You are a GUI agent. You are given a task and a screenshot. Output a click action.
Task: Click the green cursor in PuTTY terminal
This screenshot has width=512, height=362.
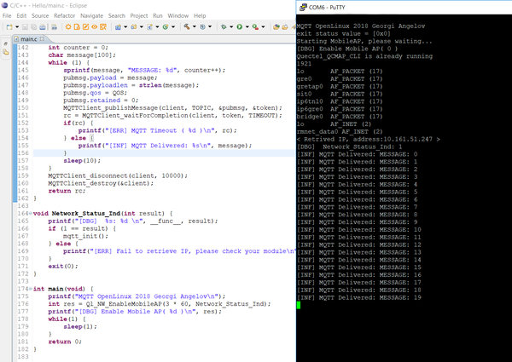(x=299, y=305)
